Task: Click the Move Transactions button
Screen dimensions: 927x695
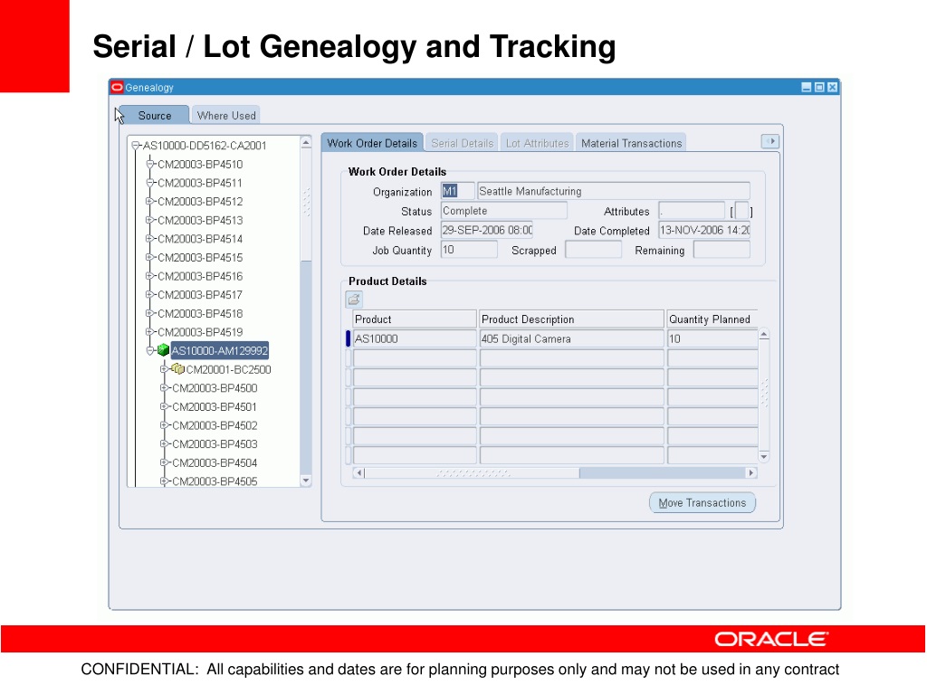Action: coord(702,503)
